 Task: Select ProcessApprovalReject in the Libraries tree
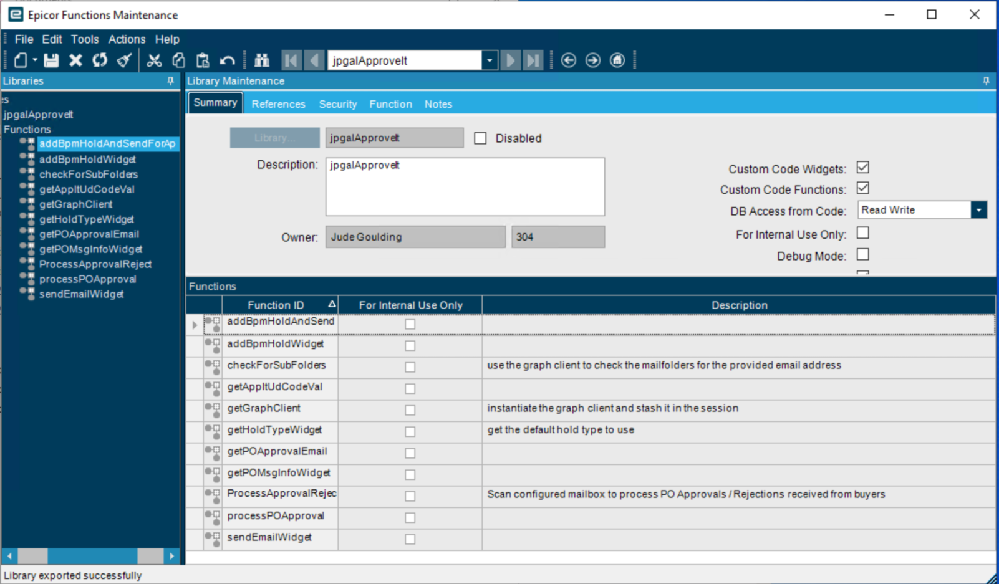point(95,264)
